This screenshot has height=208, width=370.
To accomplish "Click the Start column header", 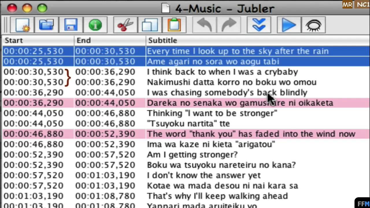I will [x=38, y=40].
